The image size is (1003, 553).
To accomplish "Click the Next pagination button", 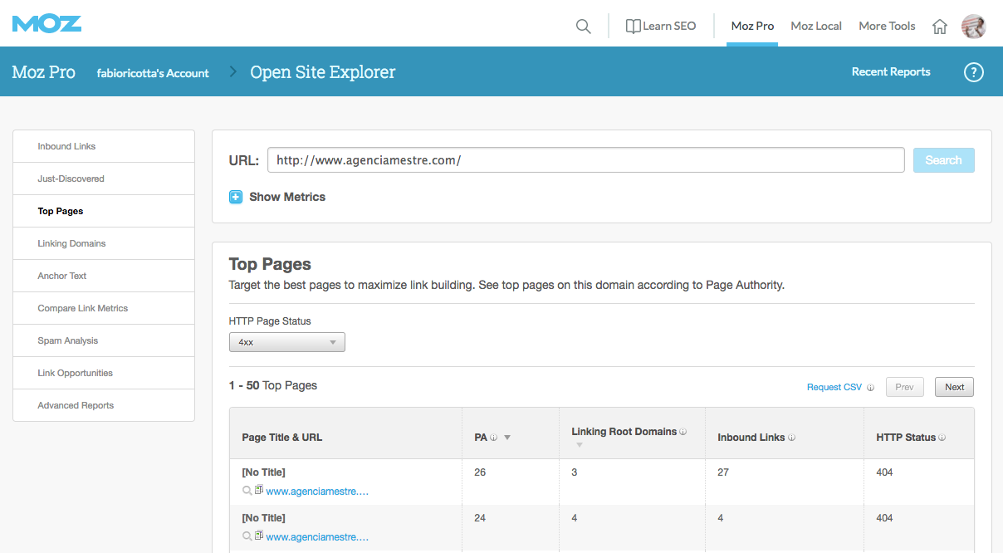I will point(953,386).
